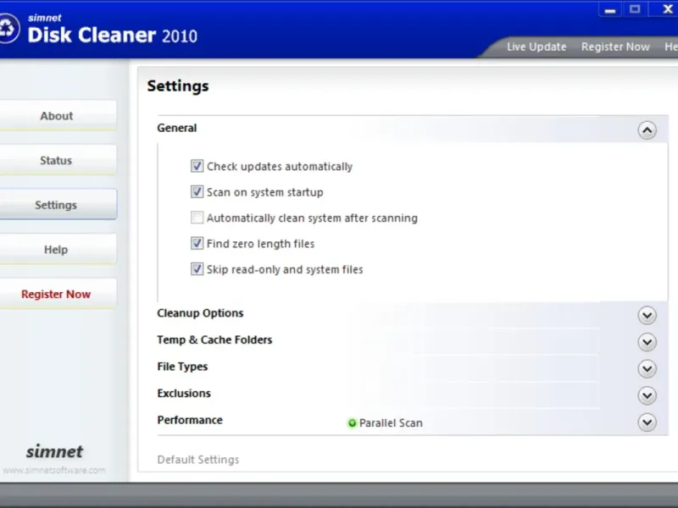Enable Automatically clean system after scanning
Viewport: 678px width, 508px height.
(197, 218)
